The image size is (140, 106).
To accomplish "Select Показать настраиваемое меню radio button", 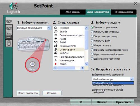I will [x=92, y=50].
